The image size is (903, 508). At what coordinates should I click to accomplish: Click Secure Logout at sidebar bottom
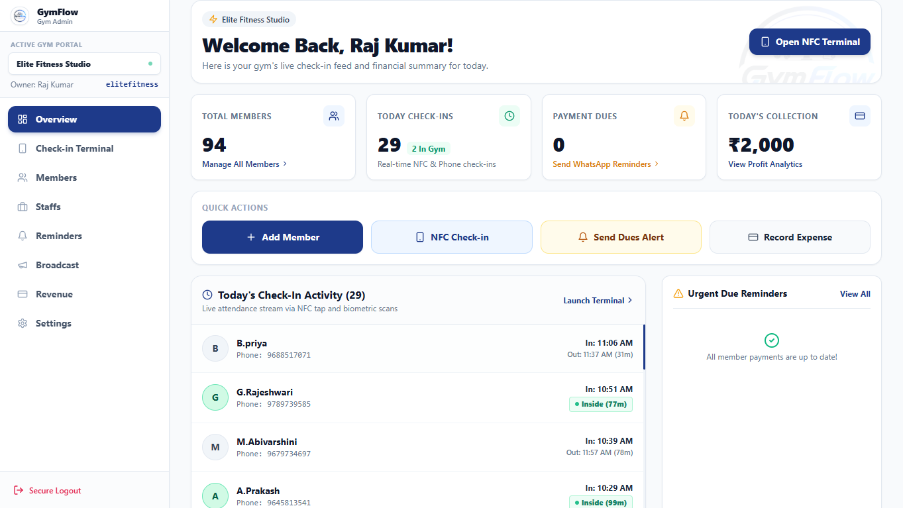[x=47, y=491]
